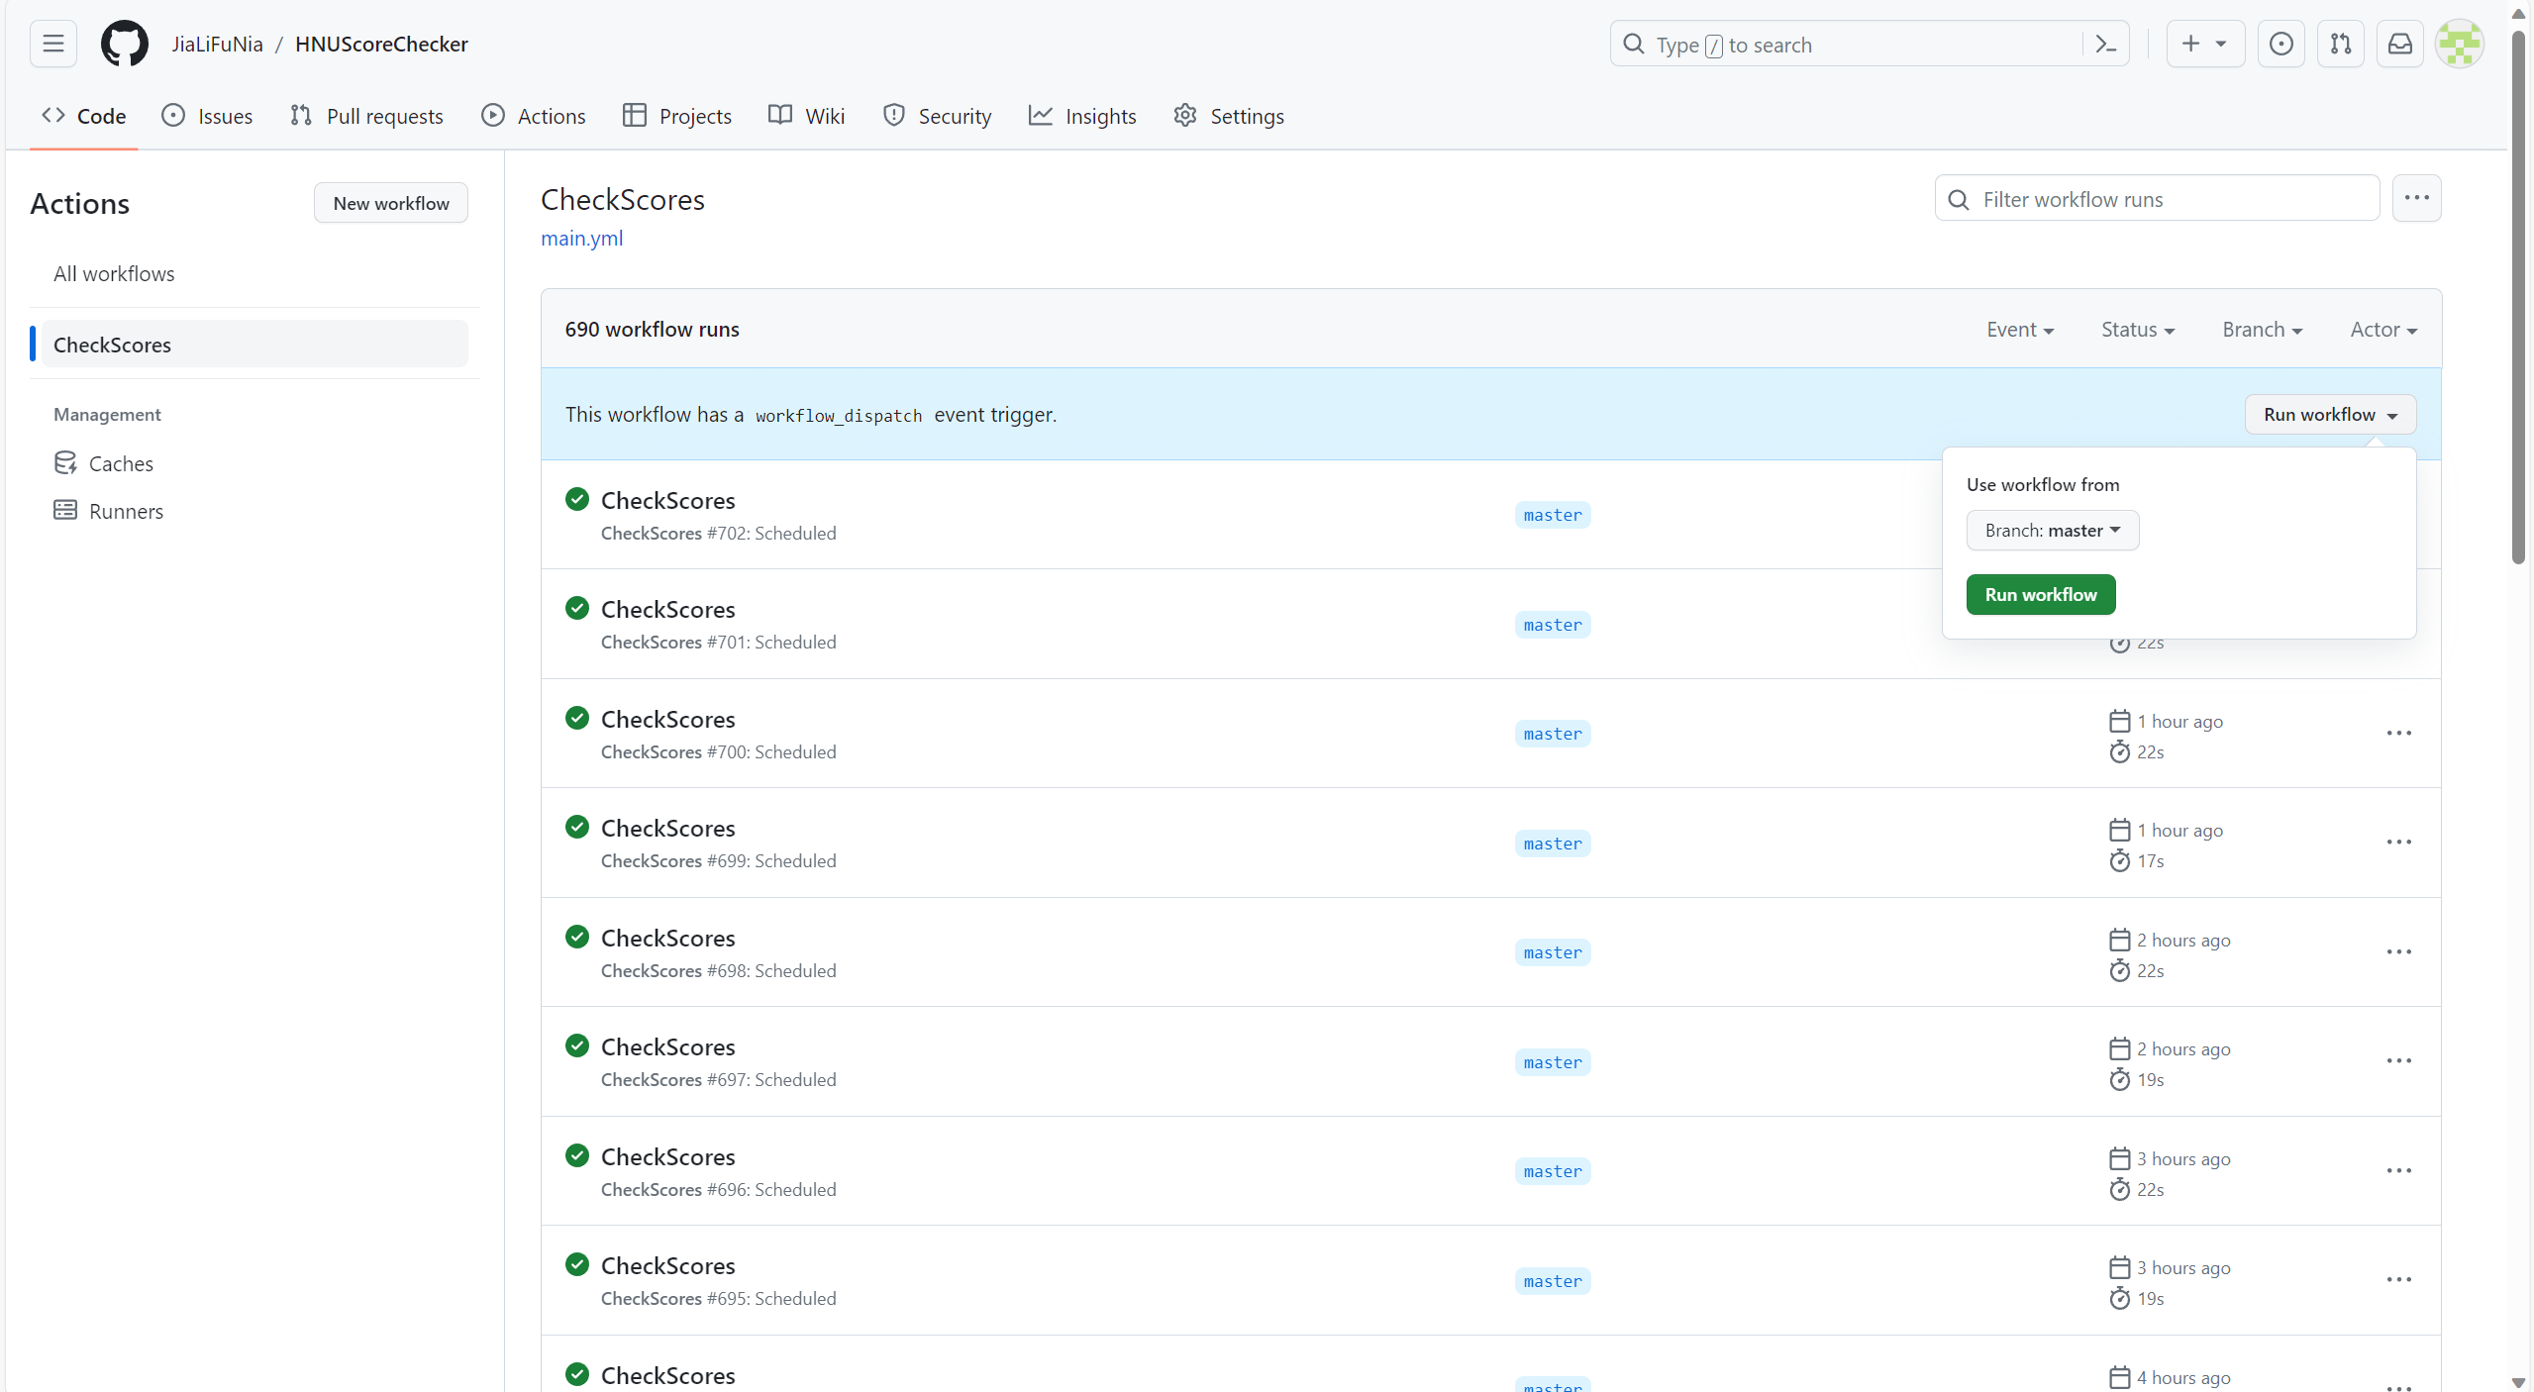Expand the Status filter dropdown
The height and width of the screenshot is (1392, 2534).
pos(2138,330)
